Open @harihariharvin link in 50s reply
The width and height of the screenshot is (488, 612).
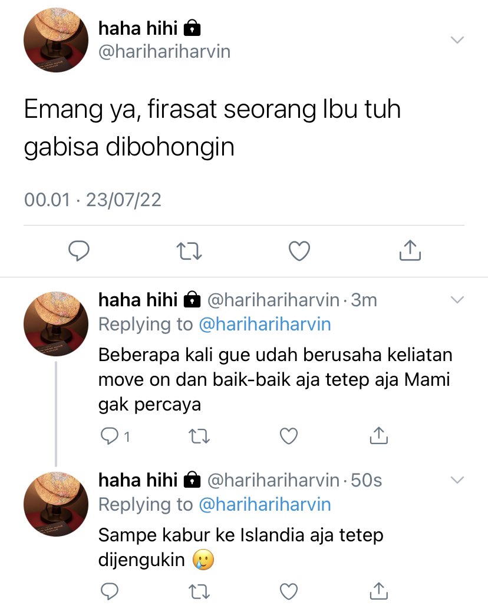point(265,505)
